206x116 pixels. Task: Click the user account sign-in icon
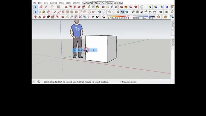click(142, 7)
